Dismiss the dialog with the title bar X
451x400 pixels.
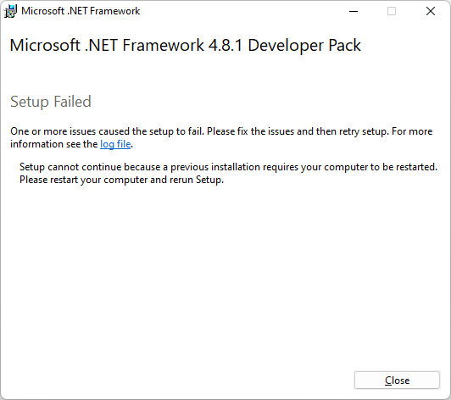pyautogui.click(x=431, y=11)
